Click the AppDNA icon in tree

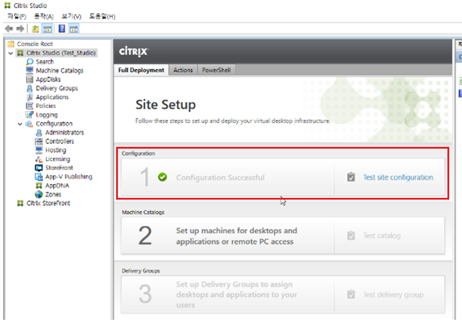[39, 186]
